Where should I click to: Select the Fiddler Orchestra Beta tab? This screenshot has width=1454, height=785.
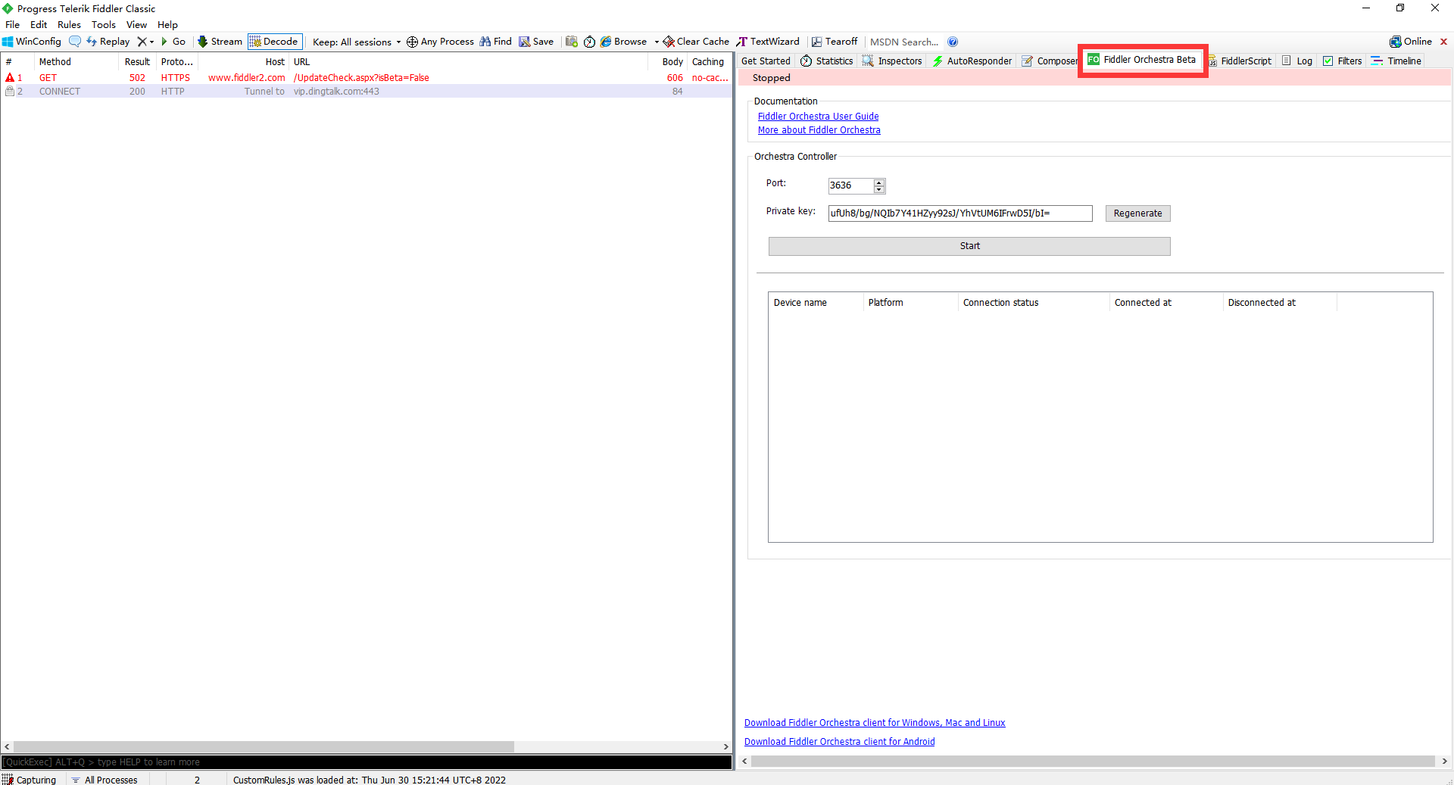[x=1142, y=60]
